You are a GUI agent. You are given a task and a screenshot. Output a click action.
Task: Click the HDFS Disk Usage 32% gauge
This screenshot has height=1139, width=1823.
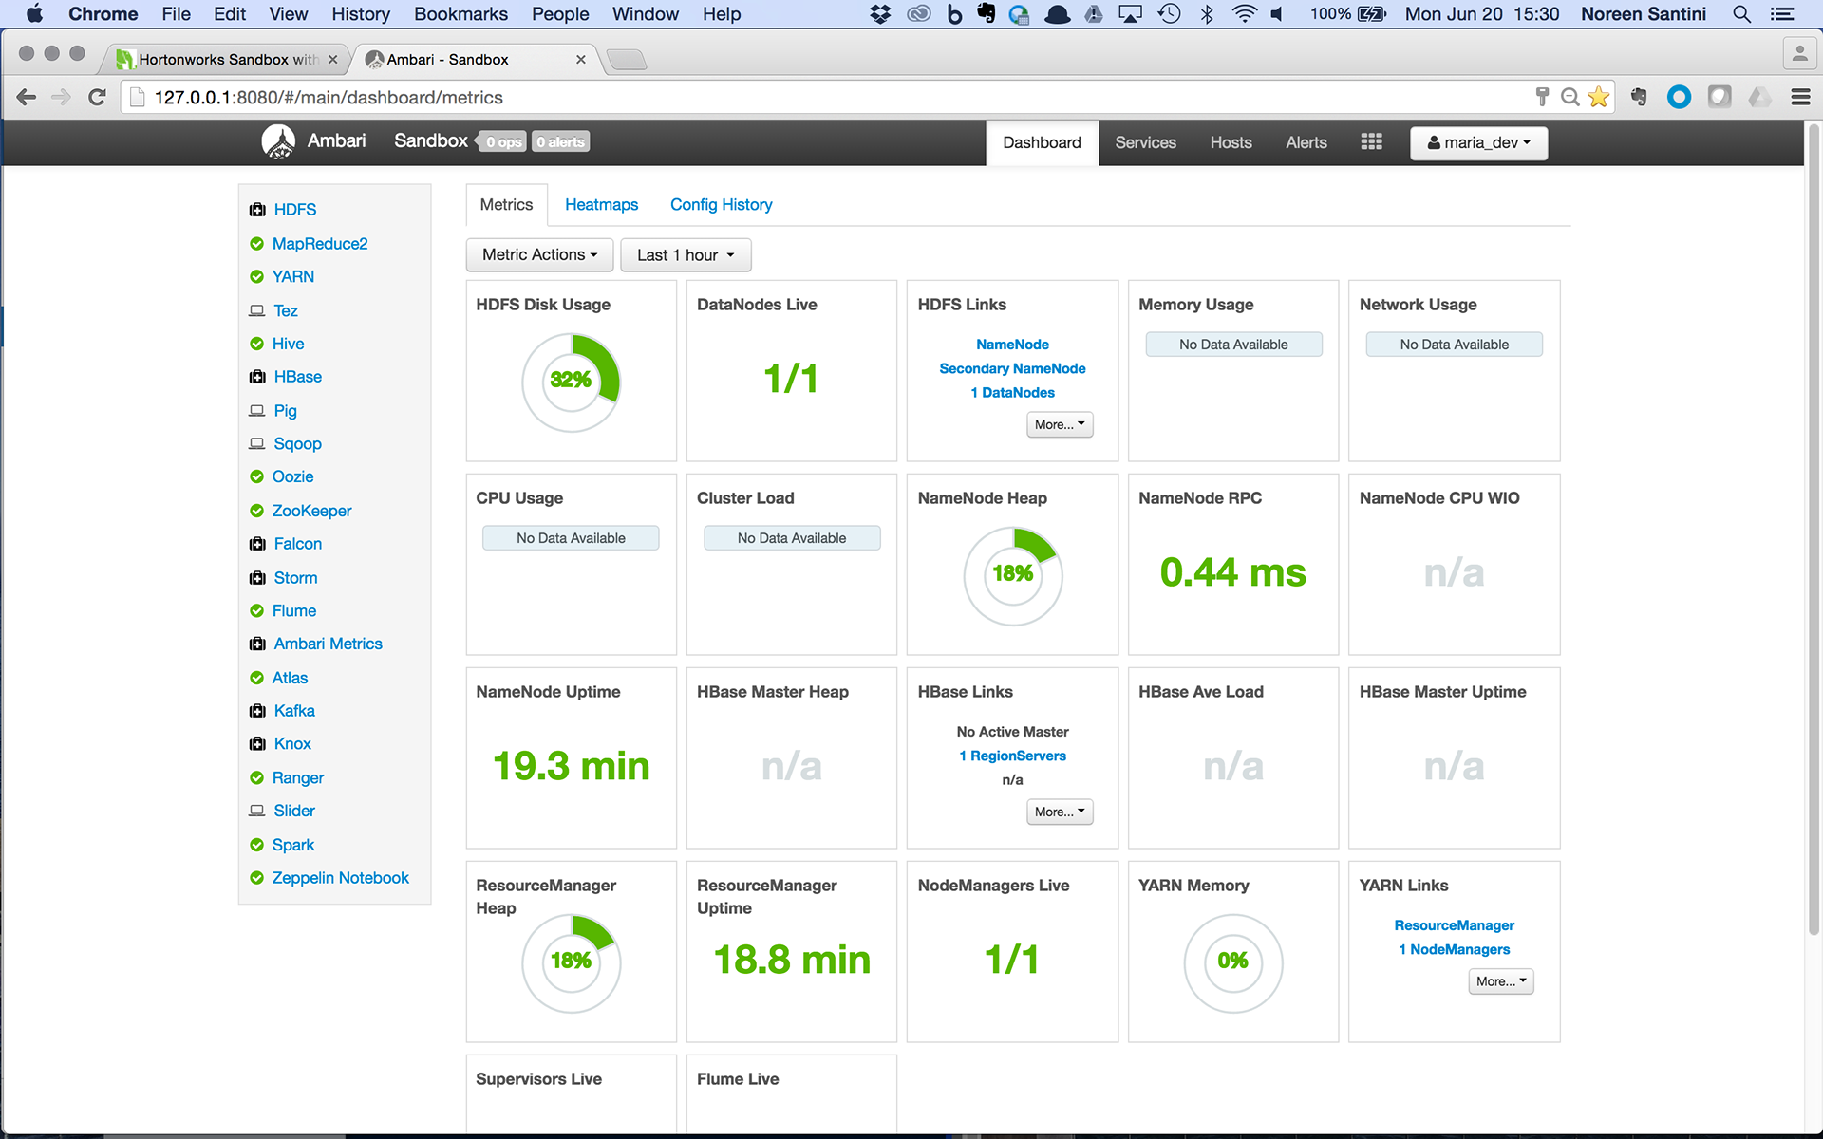point(571,382)
